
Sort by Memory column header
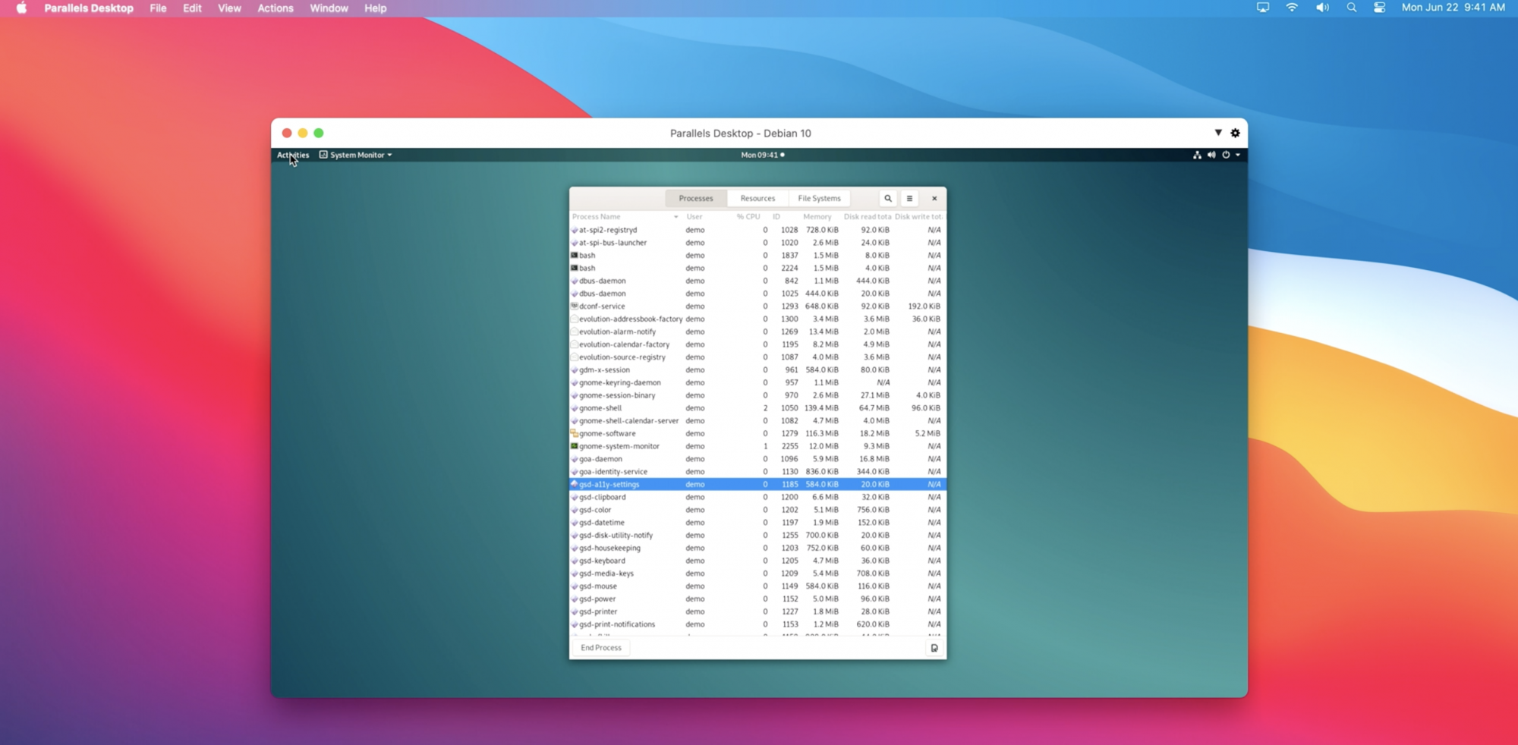tap(817, 216)
